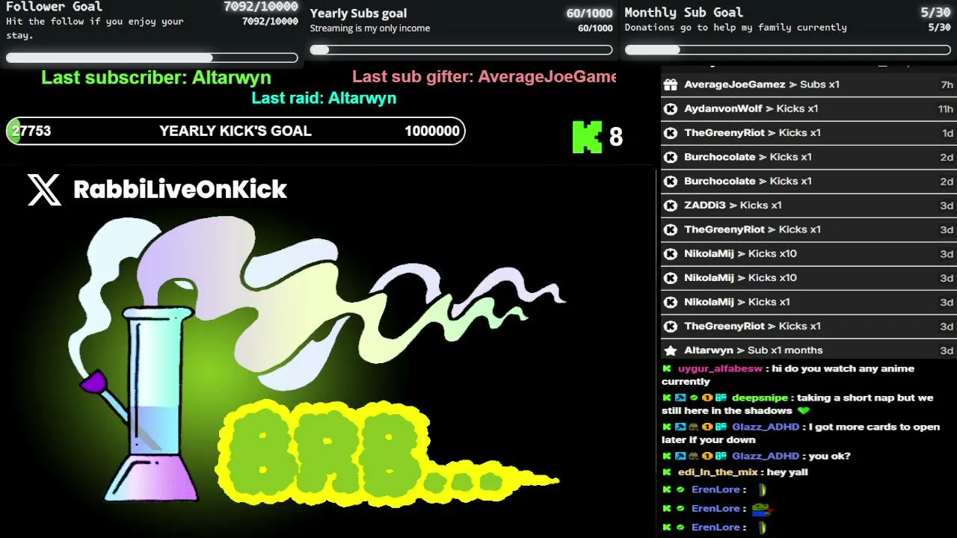Click the 'Follower Goal' title
This screenshot has width=957, height=538.
pyautogui.click(x=54, y=7)
